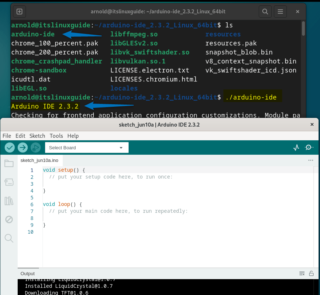
Task: Open the Serial Plotter icon
Action: [295, 147]
